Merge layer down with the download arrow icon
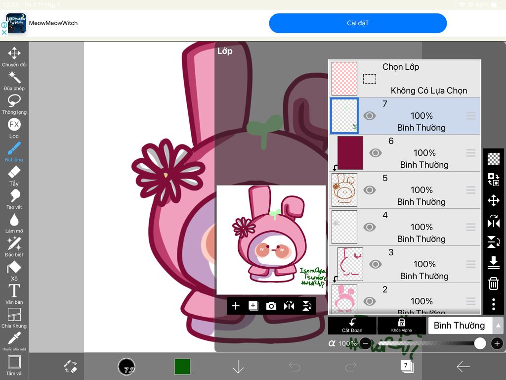Image resolution: width=506 pixels, height=380 pixels. pos(494,262)
